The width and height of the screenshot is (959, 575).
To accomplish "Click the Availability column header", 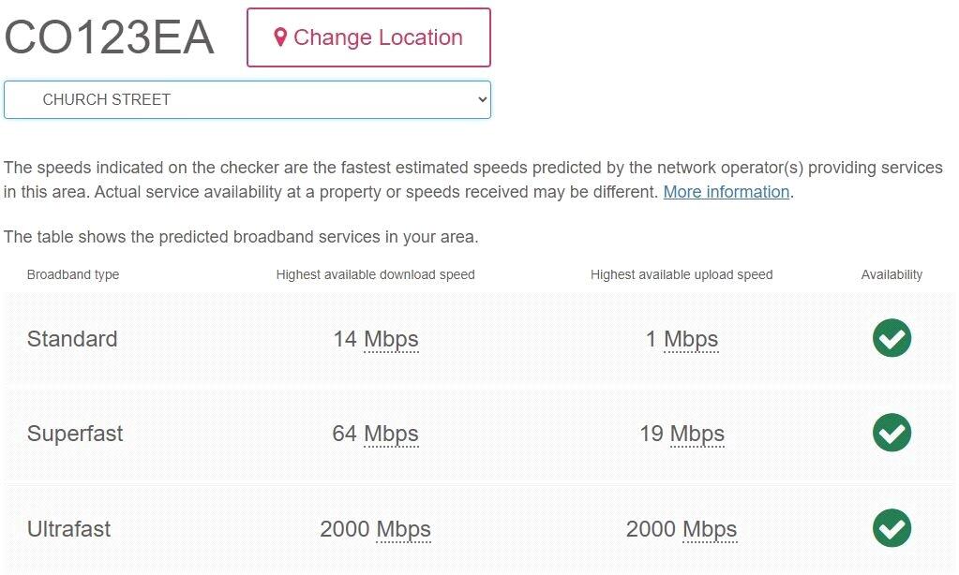I will point(892,274).
